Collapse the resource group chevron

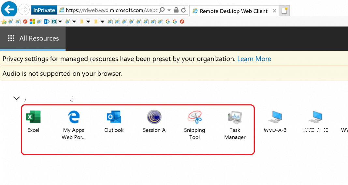pyautogui.click(x=17, y=98)
